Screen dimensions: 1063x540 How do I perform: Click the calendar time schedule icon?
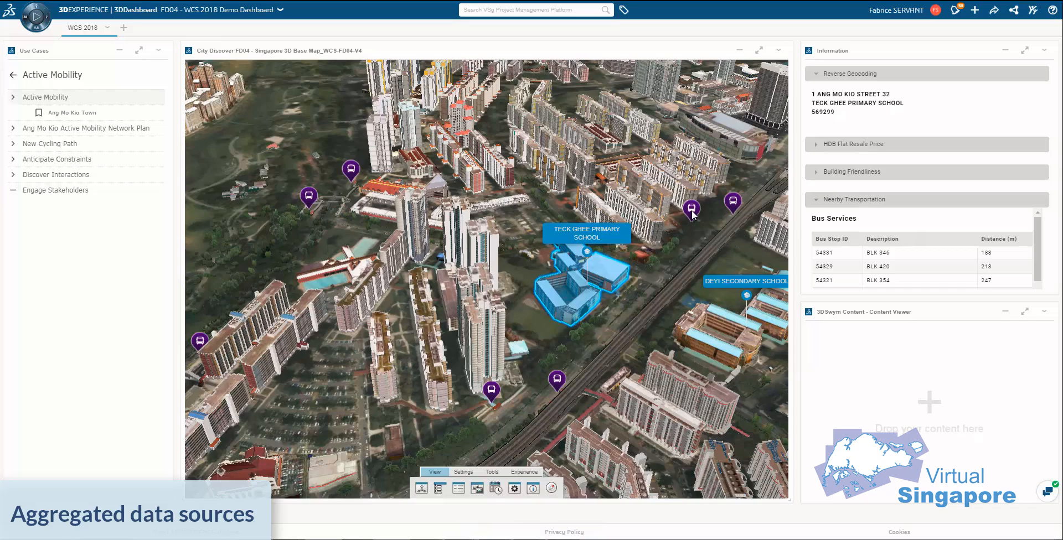coord(496,488)
